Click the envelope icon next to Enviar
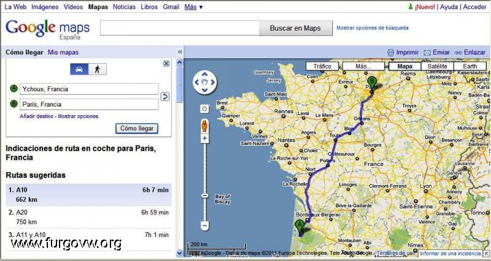The width and height of the screenshot is (491, 261). pyautogui.click(x=427, y=53)
